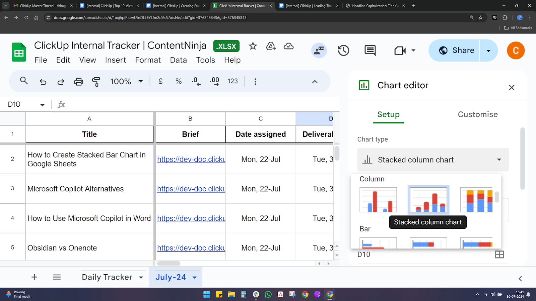Collapse side panel with left chevron
The height and width of the screenshot is (301, 536).
click(x=520, y=279)
